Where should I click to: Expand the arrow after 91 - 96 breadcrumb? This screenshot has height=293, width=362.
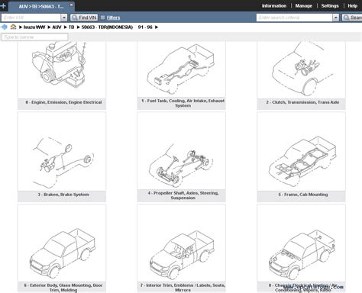click(157, 27)
